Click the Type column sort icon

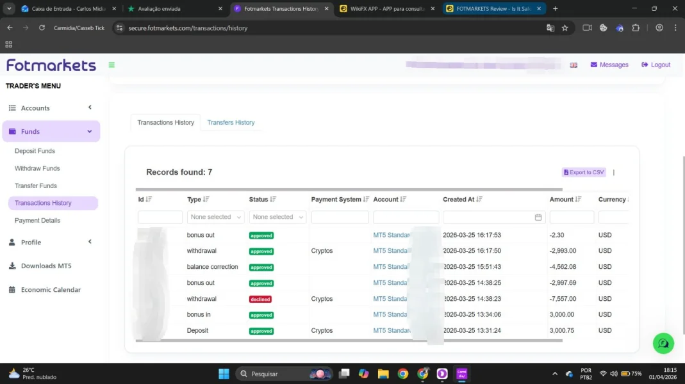point(206,200)
